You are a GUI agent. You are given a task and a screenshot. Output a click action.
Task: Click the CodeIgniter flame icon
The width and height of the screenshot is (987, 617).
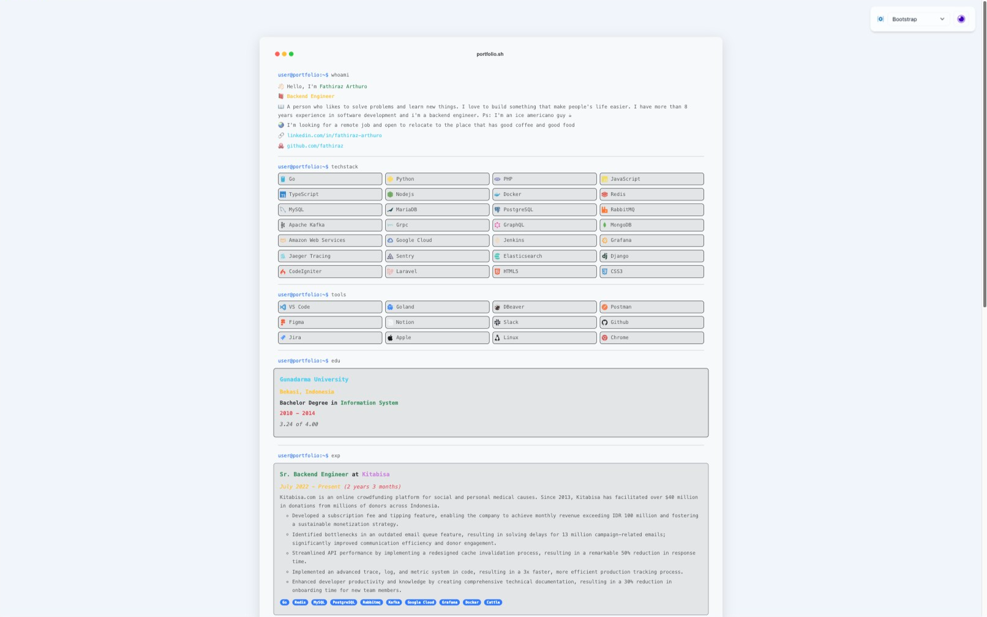pos(283,271)
